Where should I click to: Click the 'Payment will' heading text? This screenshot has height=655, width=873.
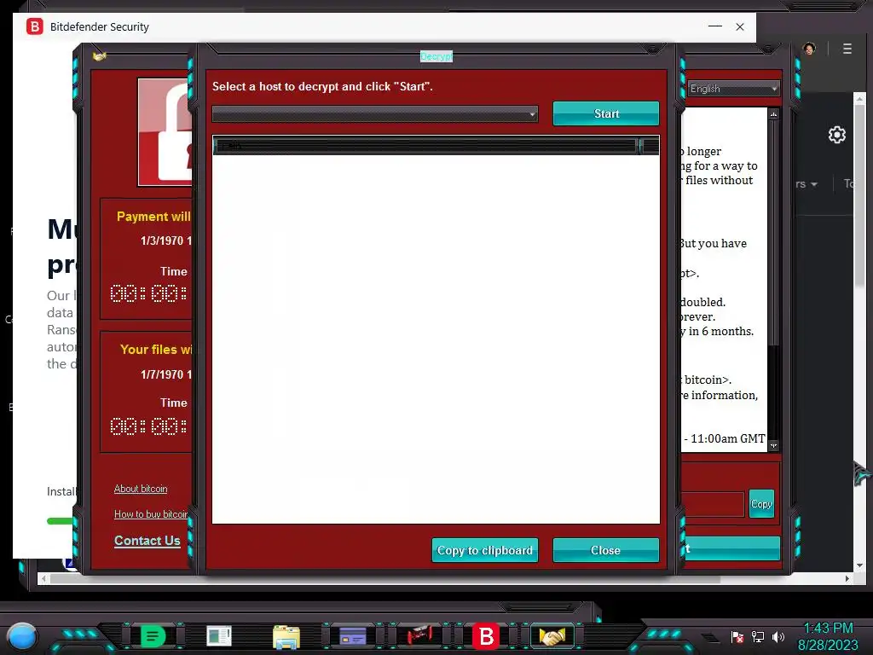153,216
